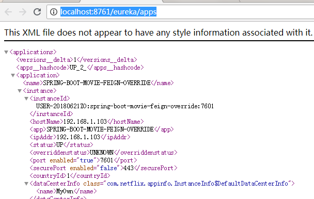Go back to the previous page
The image size is (314, 199).
click(8, 12)
